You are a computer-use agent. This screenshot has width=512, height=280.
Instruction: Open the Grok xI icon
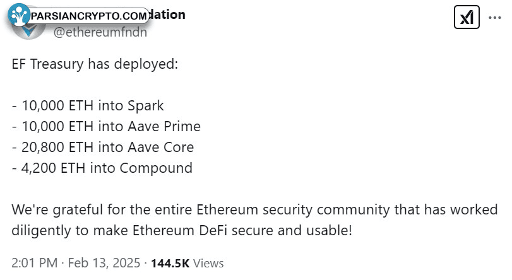[467, 17]
